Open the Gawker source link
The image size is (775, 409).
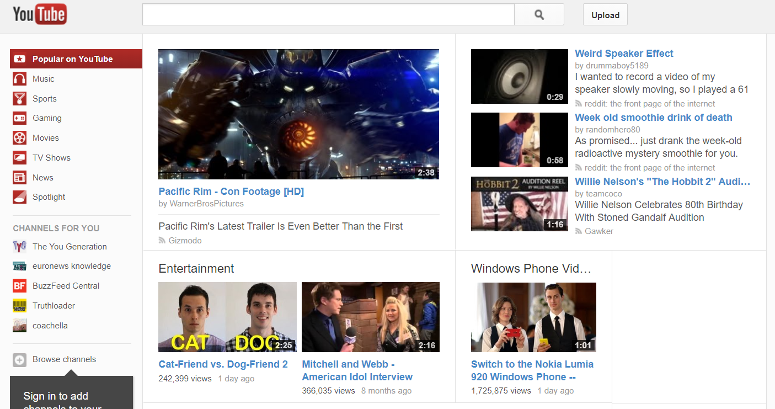click(599, 231)
